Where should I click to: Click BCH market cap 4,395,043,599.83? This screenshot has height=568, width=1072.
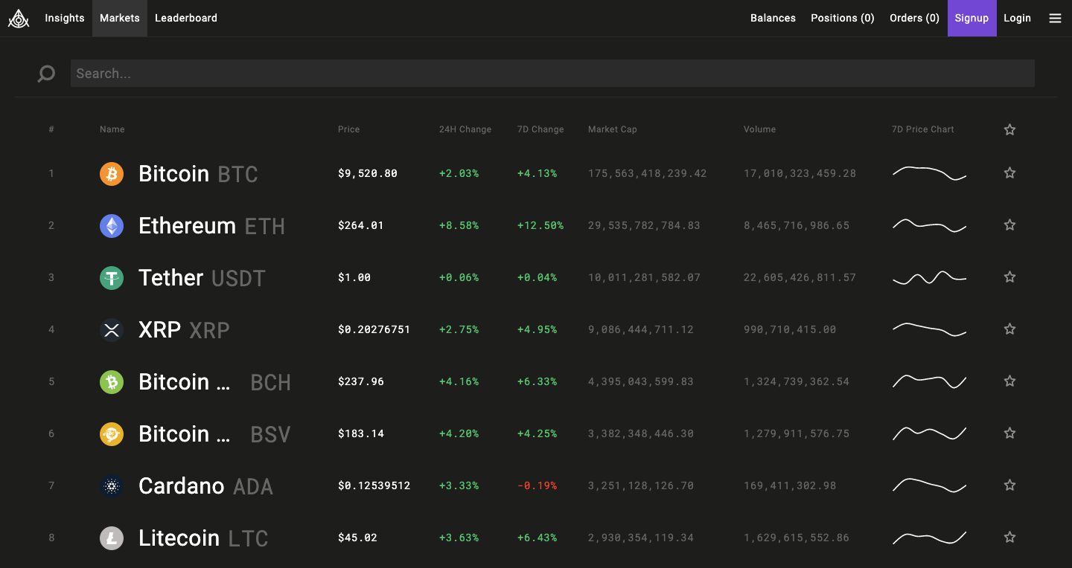point(640,381)
